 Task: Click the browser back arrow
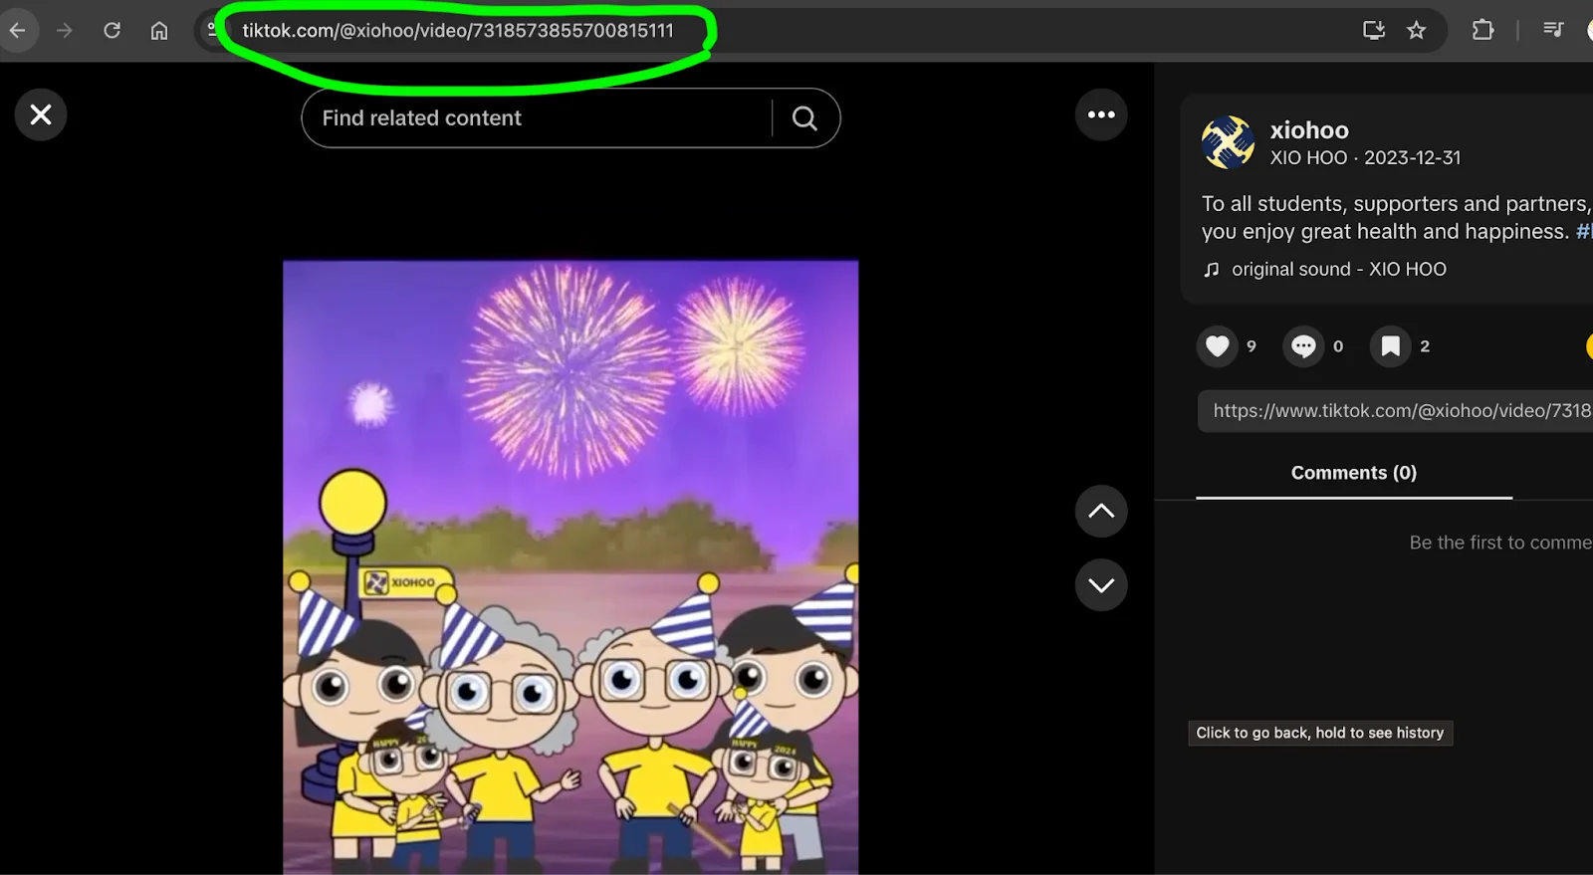click(18, 31)
